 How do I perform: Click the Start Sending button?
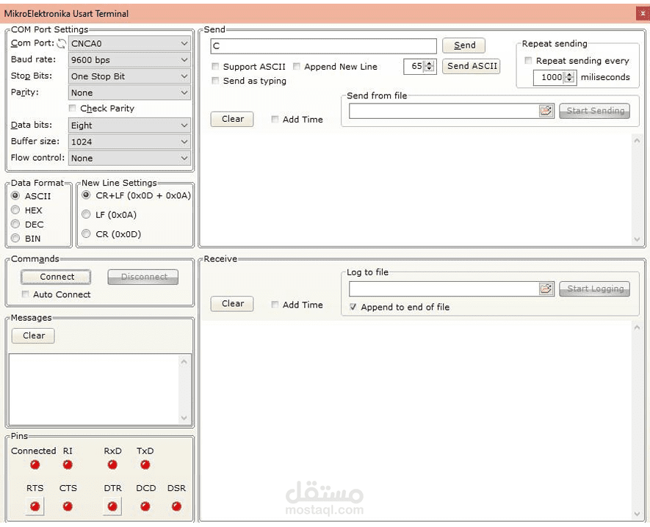tap(595, 111)
